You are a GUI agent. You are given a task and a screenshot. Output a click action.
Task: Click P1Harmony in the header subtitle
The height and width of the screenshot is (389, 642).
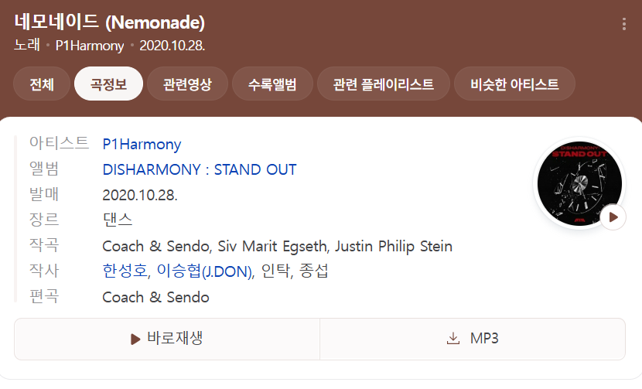(x=90, y=46)
